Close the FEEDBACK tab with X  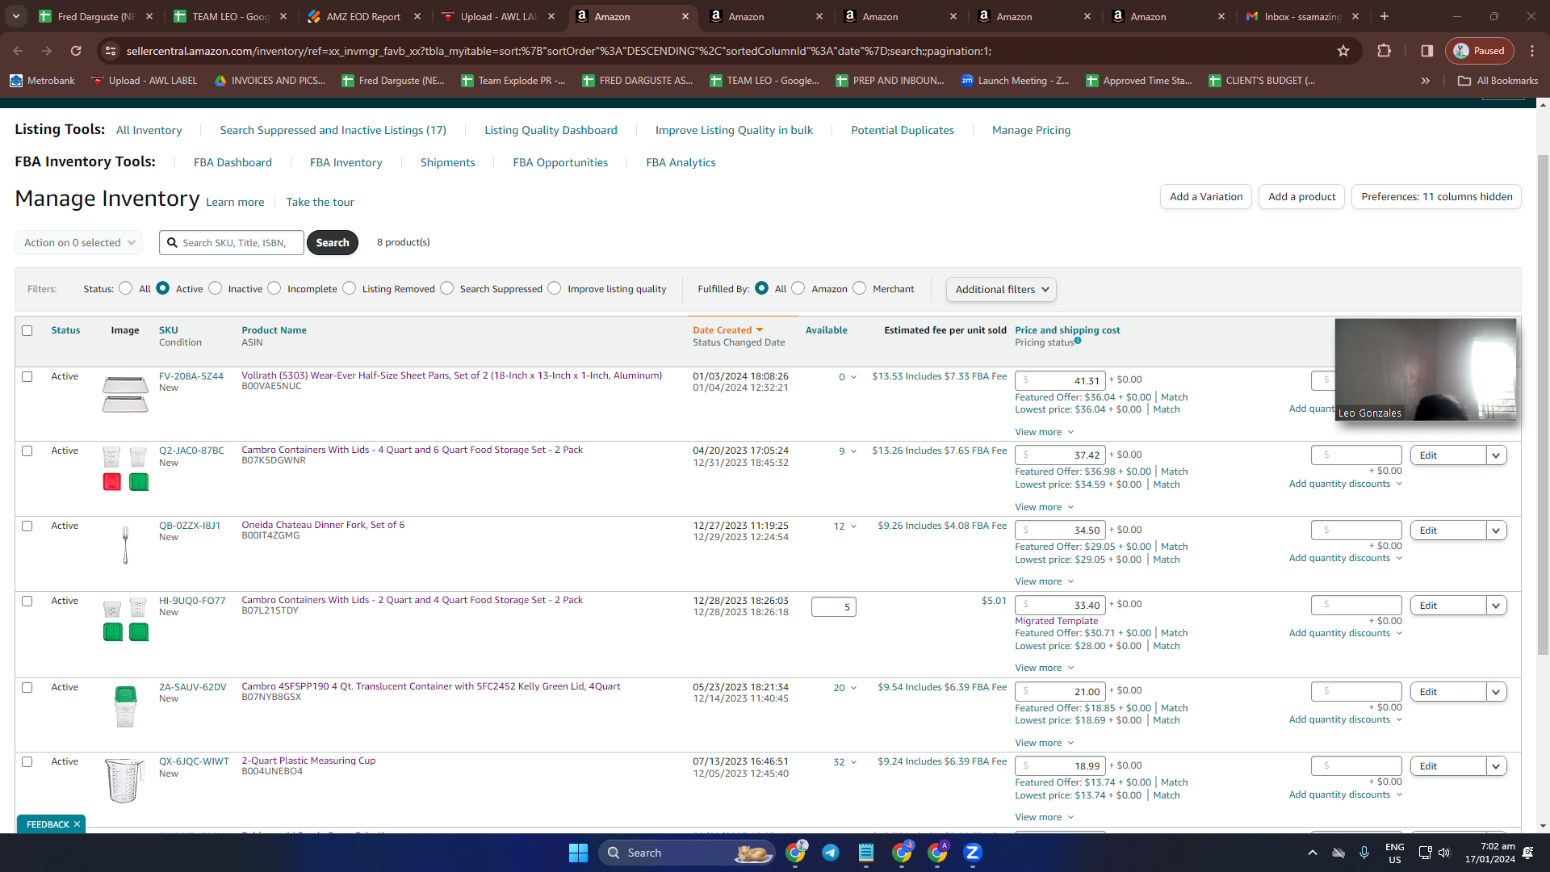coord(77,824)
